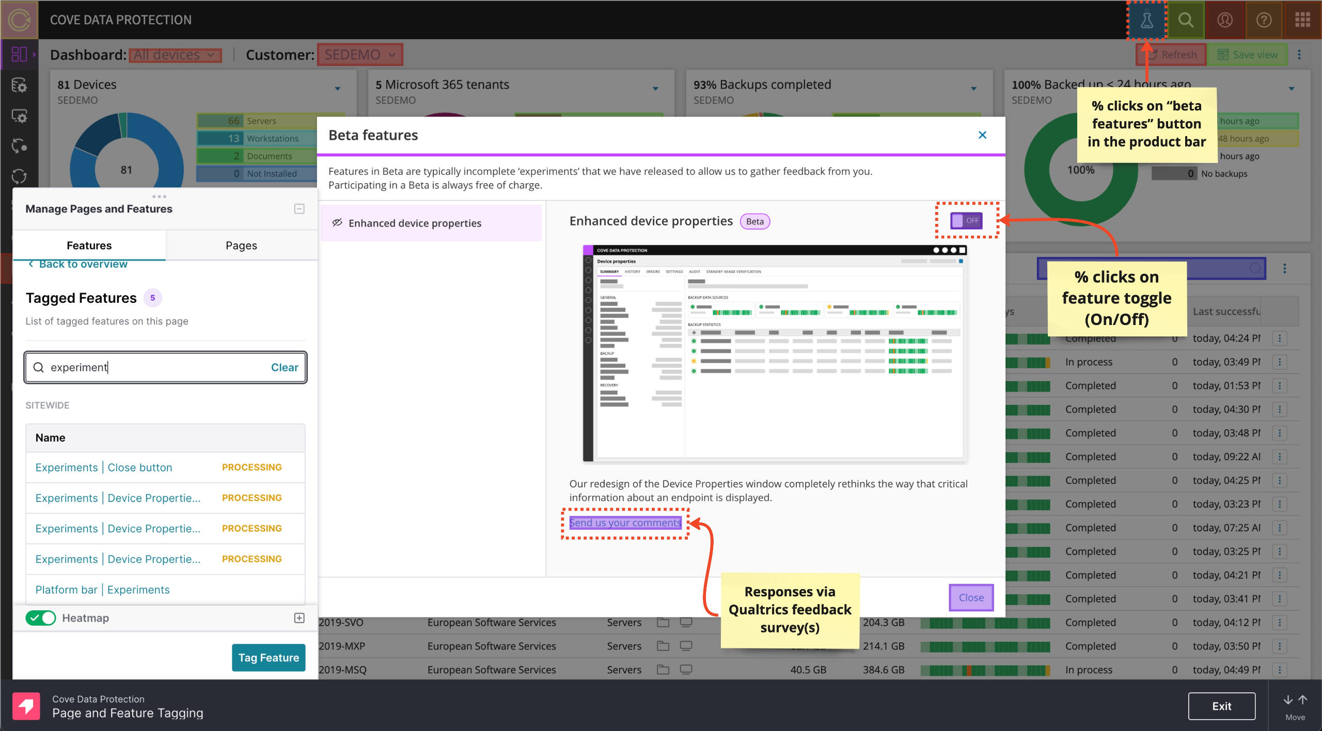Click the help question mark icon

[1264, 20]
